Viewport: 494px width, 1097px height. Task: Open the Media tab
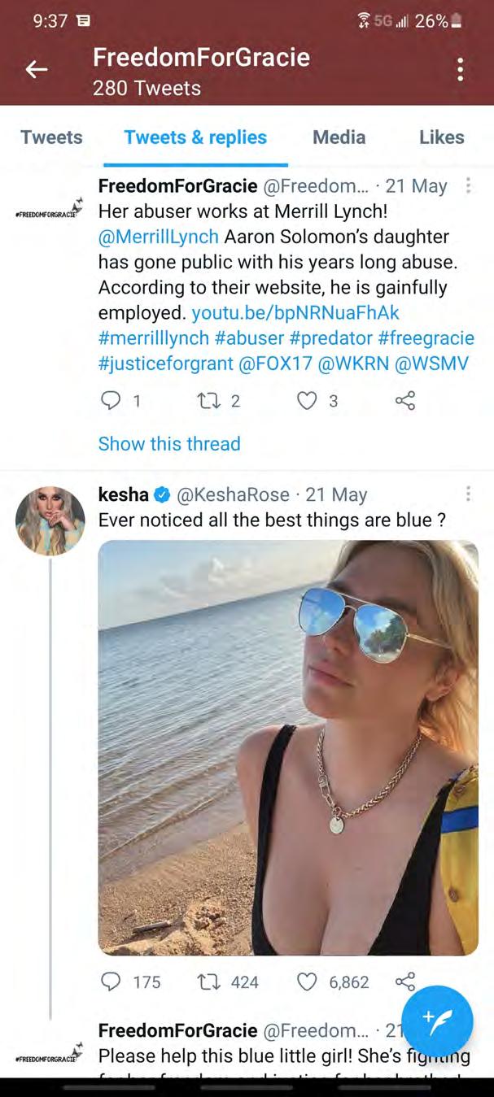click(339, 137)
